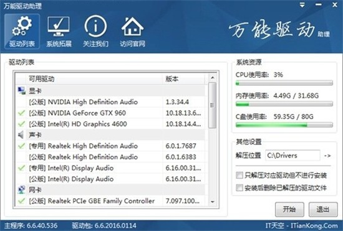Open the title bar dropdown menu arrow

302,5
